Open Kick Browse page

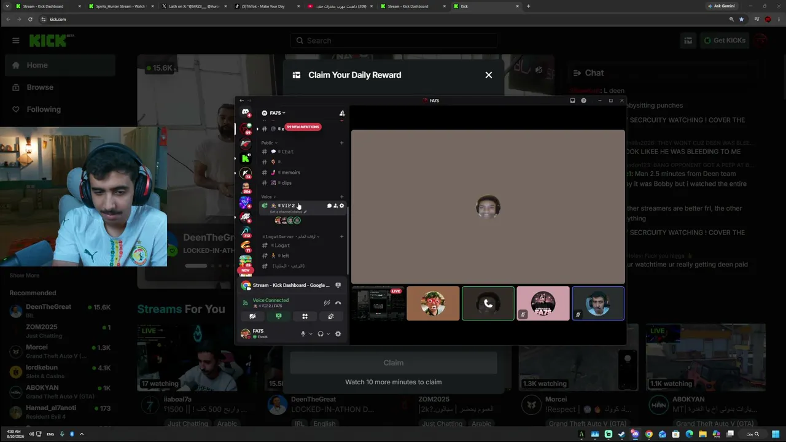tap(60, 87)
